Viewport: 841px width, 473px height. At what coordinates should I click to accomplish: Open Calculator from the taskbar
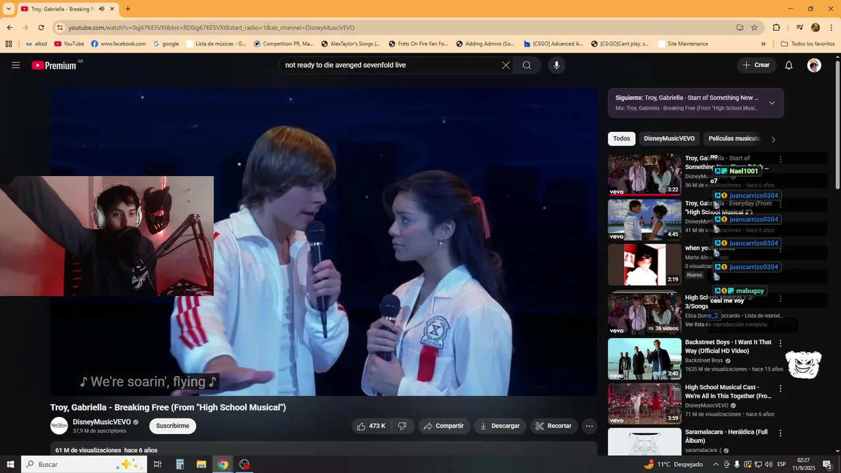(x=179, y=464)
